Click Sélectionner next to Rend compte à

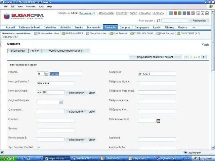click(x=76, y=140)
